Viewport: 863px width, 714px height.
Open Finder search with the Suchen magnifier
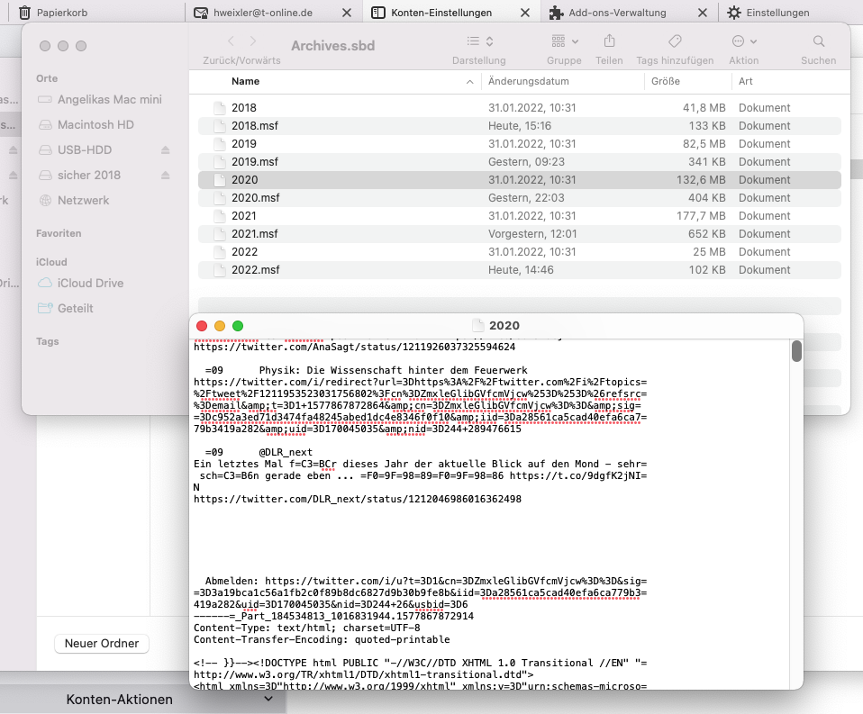pyautogui.click(x=818, y=41)
